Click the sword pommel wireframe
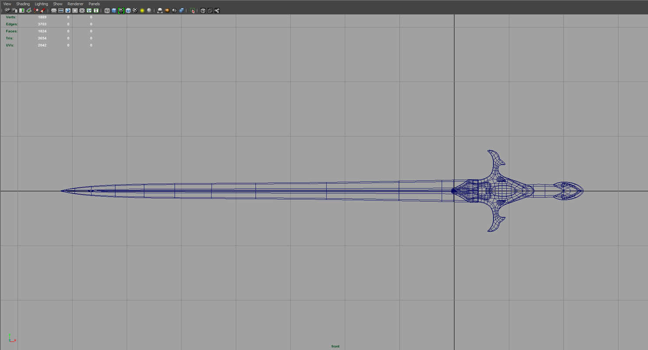Screen dimensions: 648x350 pos(568,191)
